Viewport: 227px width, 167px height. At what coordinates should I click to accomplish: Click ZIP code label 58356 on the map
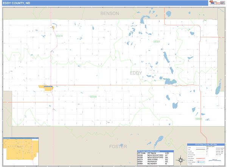pyautogui.click(x=93, y=97)
